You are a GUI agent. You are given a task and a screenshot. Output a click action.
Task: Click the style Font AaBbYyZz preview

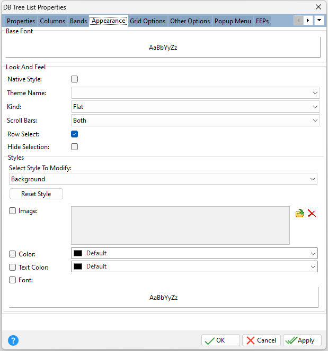coord(164,298)
